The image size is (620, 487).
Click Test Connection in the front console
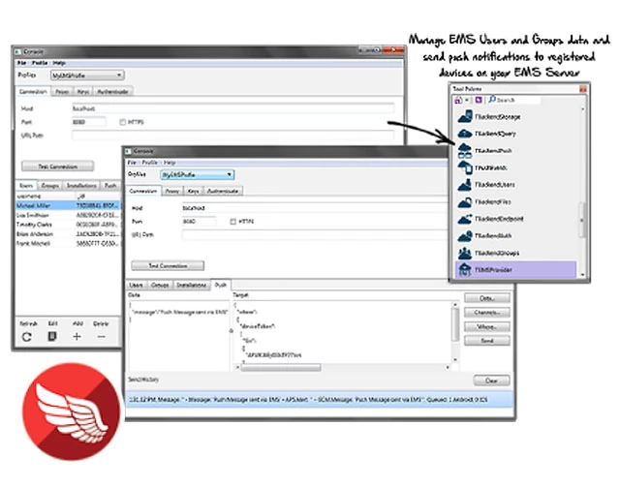pyautogui.click(x=169, y=264)
